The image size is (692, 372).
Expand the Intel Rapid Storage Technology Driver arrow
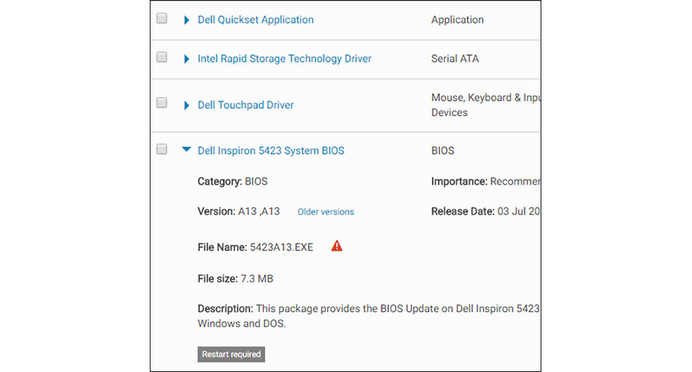(x=186, y=58)
